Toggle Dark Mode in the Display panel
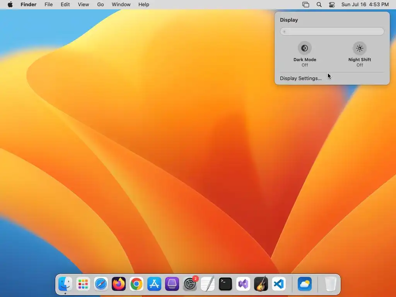This screenshot has height=297, width=396. (305, 48)
